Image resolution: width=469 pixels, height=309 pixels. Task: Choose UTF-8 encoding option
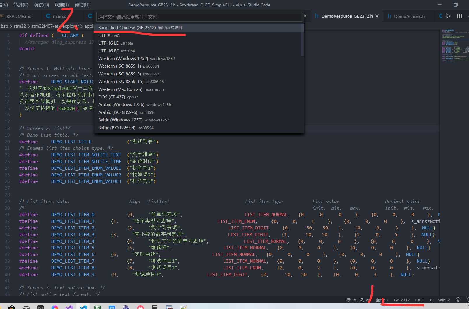click(x=198, y=36)
